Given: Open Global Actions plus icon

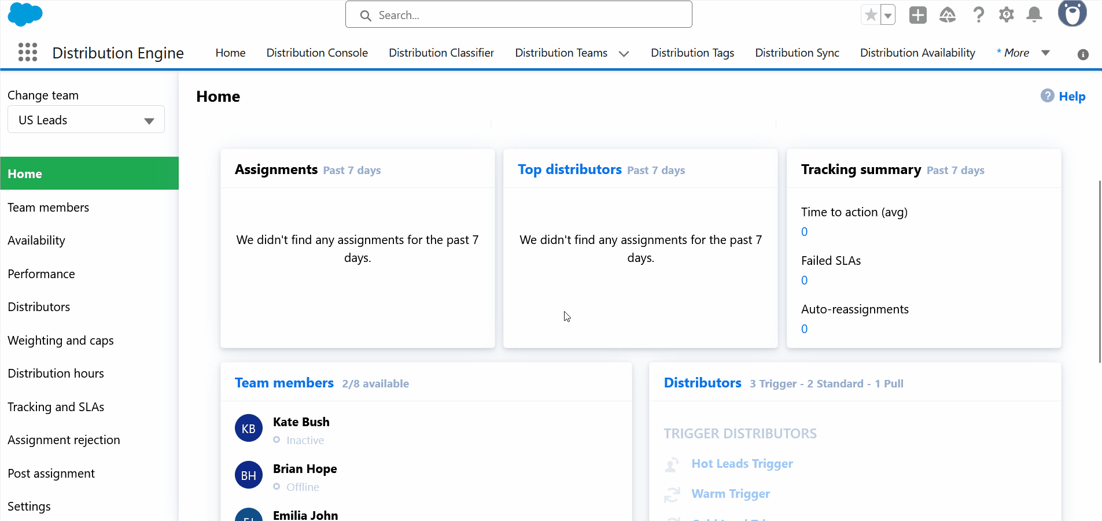Looking at the screenshot, I should coord(918,15).
